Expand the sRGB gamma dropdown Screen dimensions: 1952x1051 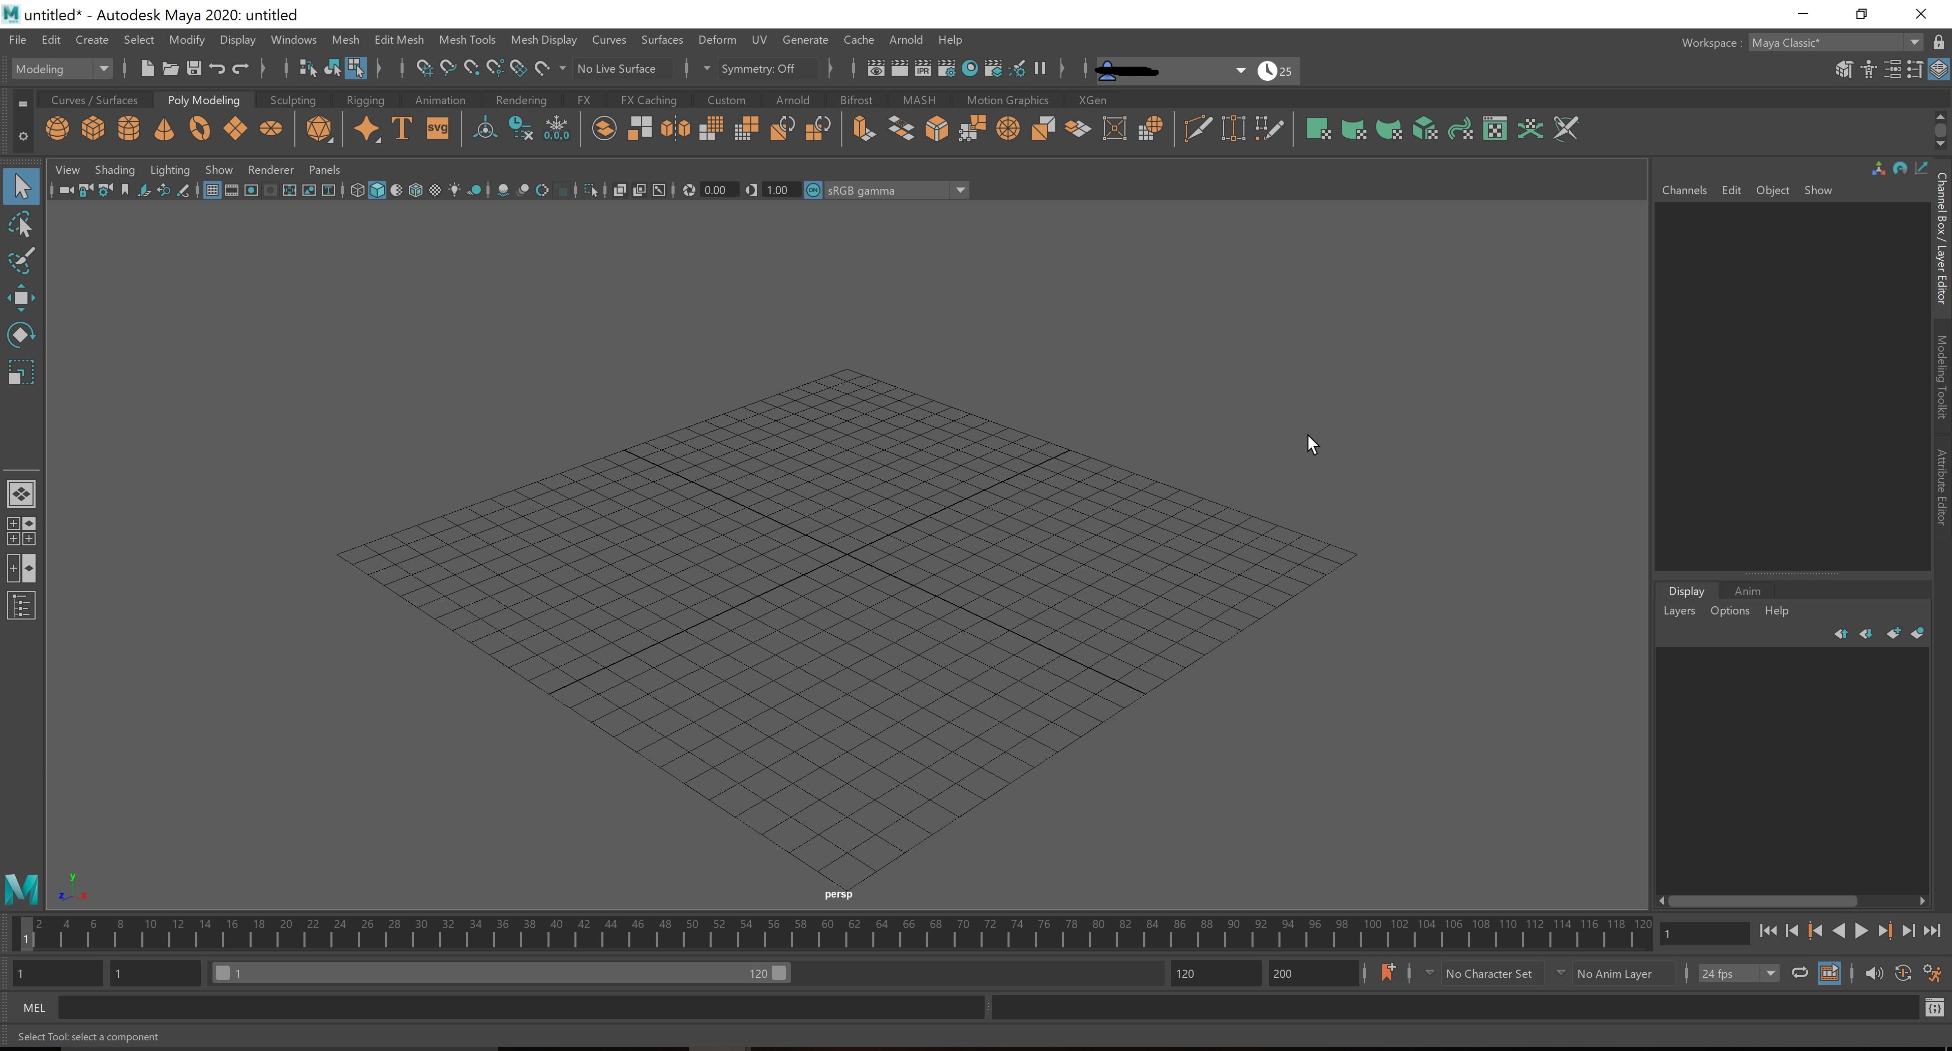click(x=960, y=190)
